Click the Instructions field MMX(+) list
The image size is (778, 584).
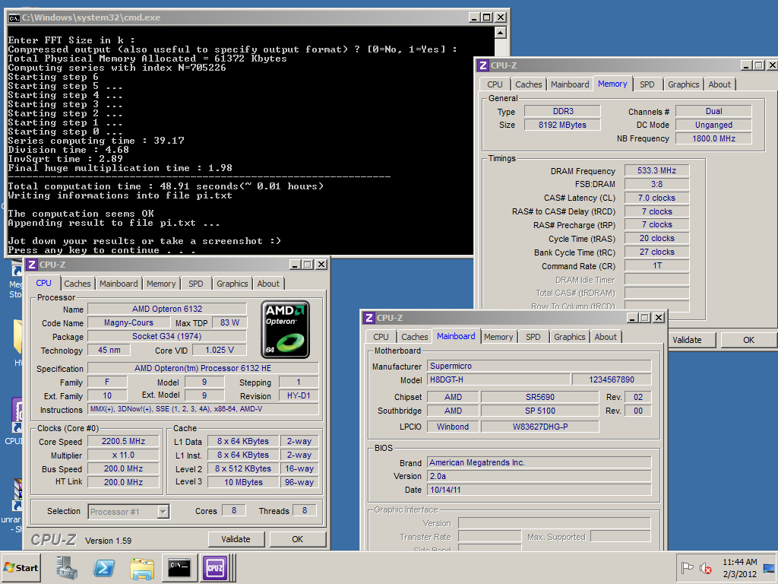[204, 409]
